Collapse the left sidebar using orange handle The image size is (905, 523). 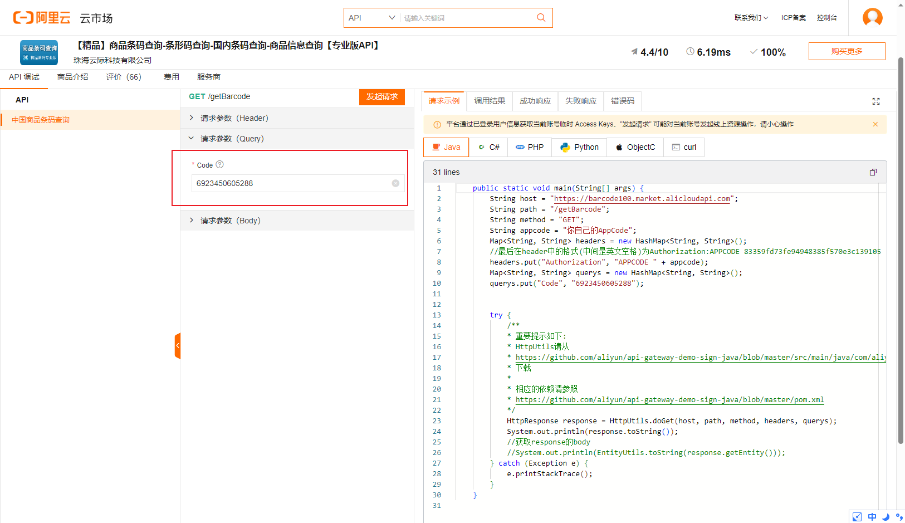click(x=178, y=346)
